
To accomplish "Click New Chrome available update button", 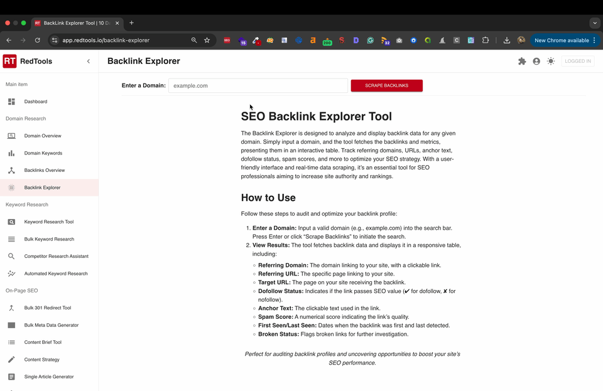I will (x=562, y=40).
